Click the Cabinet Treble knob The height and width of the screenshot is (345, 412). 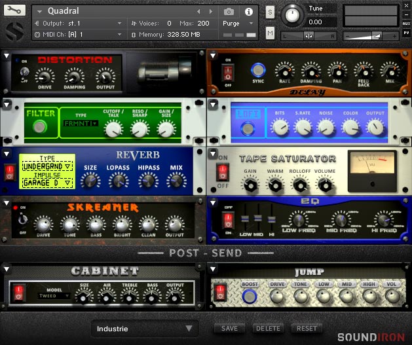(129, 297)
